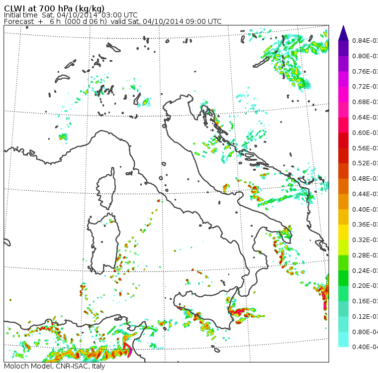Click the 0.64E-03 colorbar label
This screenshot has height=373, width=378.
pyautogui.click(x=365, y=118)
